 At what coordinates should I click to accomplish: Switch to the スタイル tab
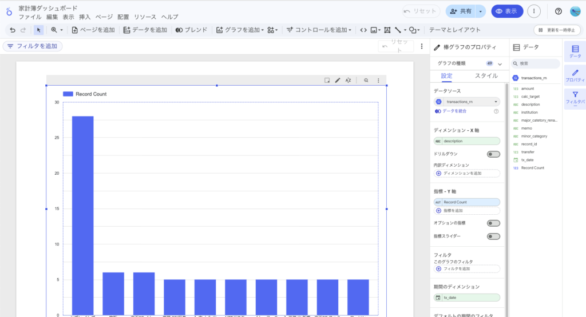coord(486,76)
